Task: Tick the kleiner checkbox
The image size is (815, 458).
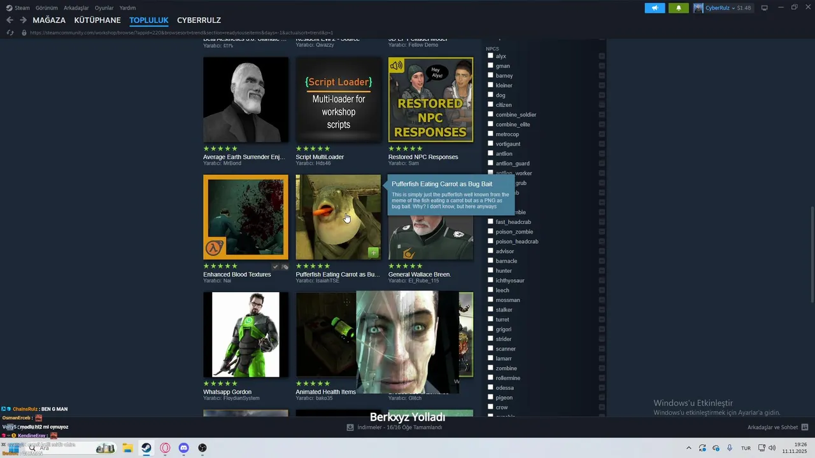Action: pyautogui.click(x=490, y=85)
